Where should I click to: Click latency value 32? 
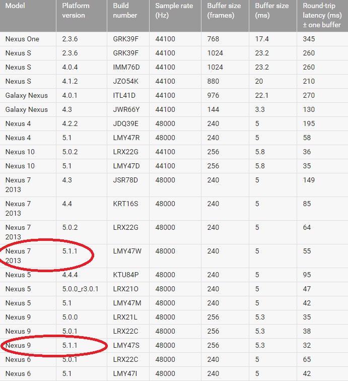click(307, 345)
